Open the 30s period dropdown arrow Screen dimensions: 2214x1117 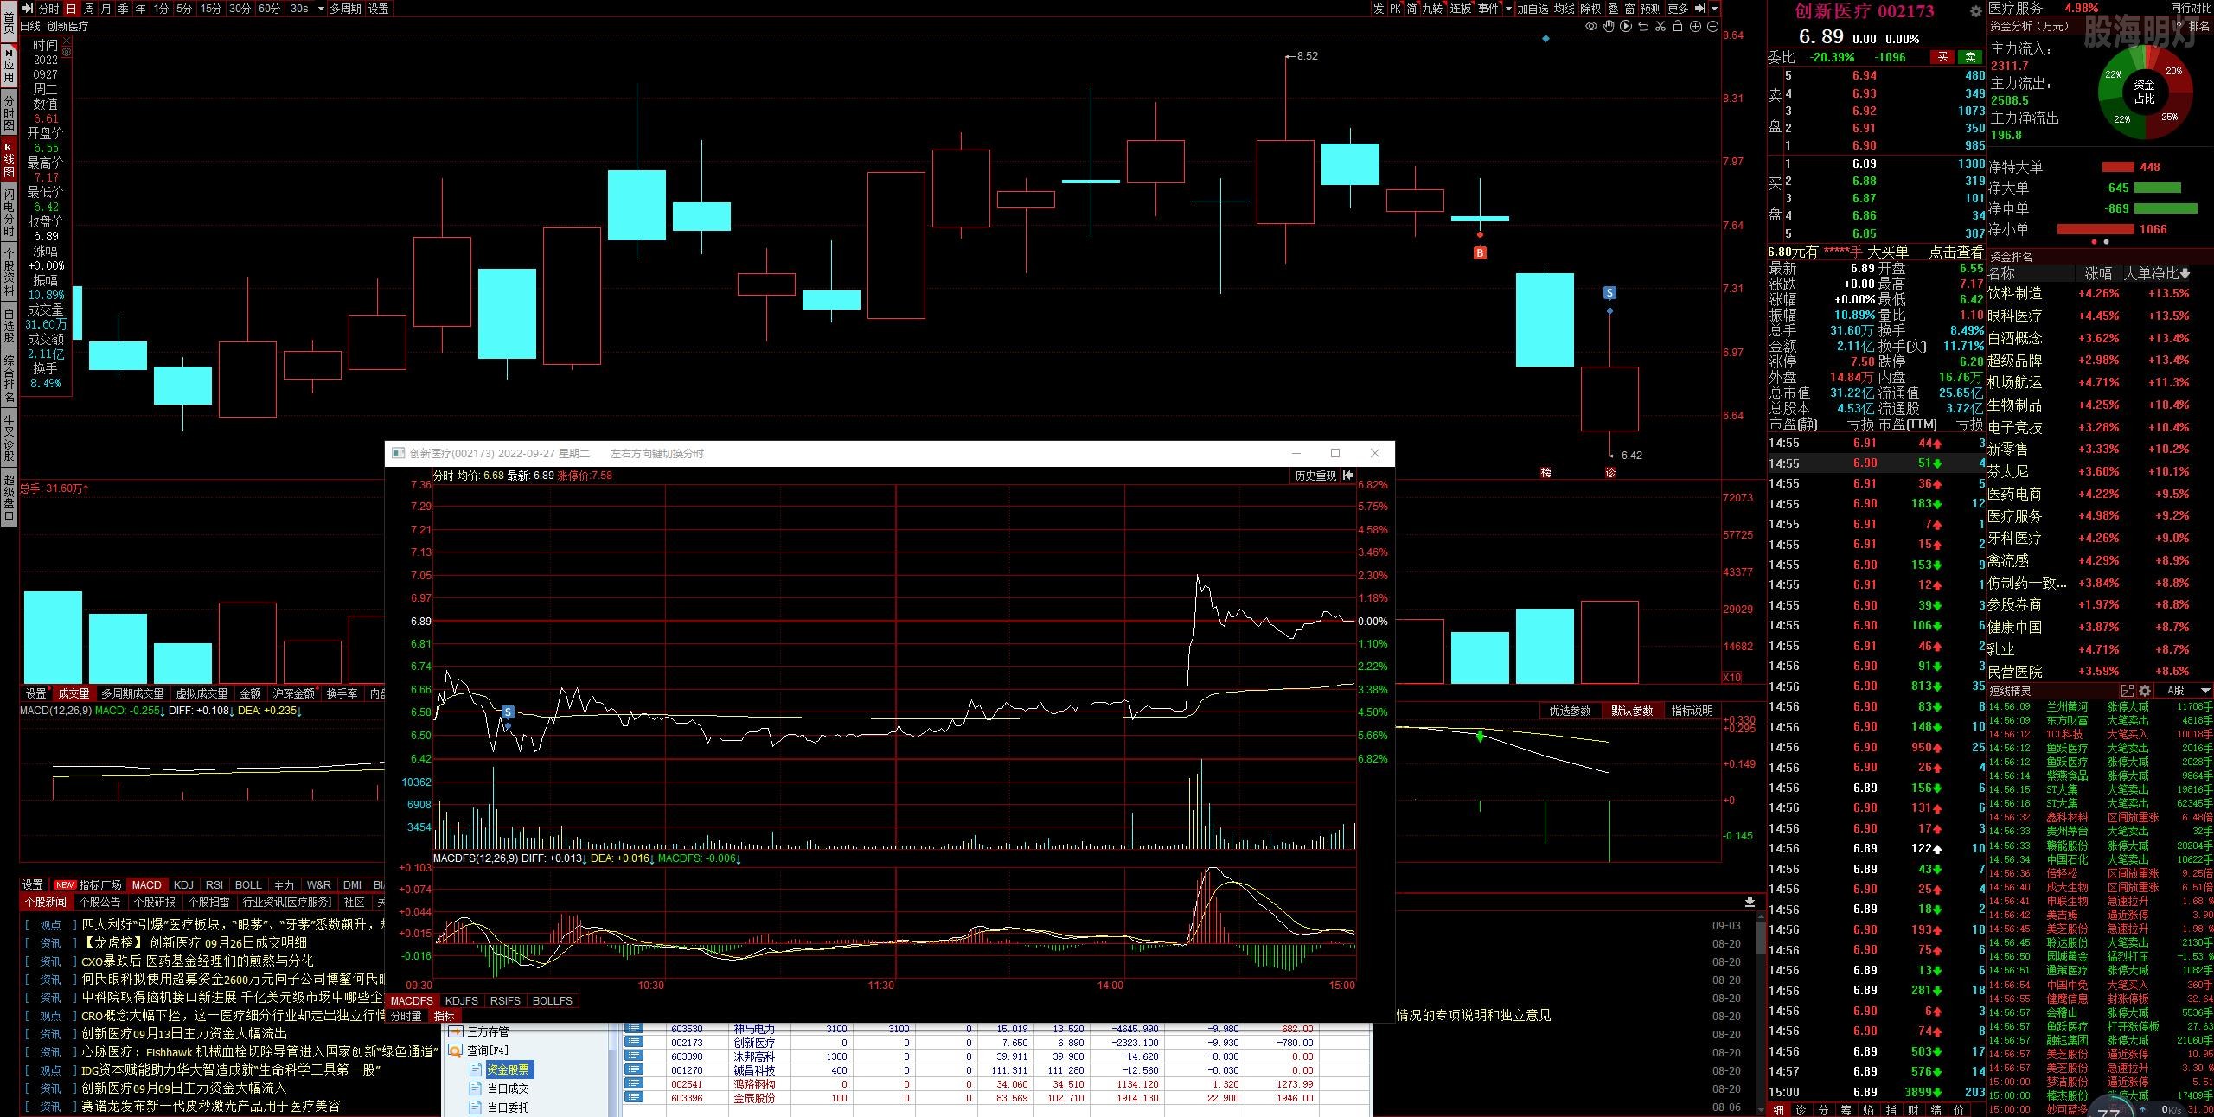[x=321, y=9]
